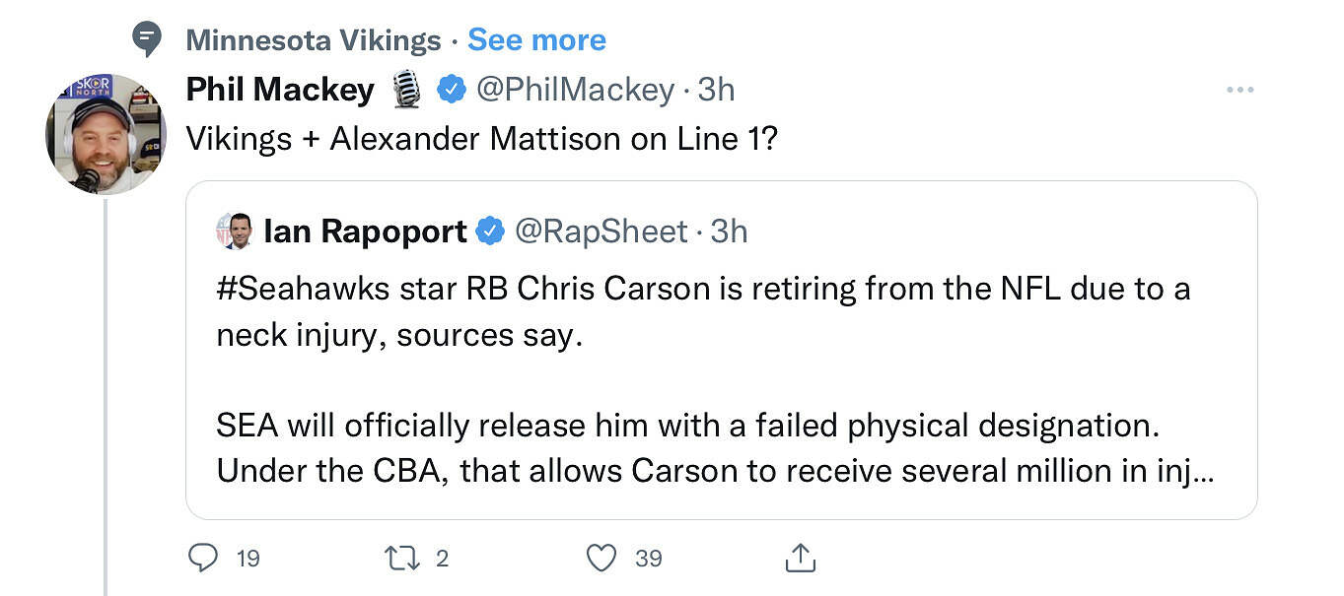Open the Minnesota Vikings topic label
Image resolution: width=1344 pixels, height=596 pixels.
point(313,40)
